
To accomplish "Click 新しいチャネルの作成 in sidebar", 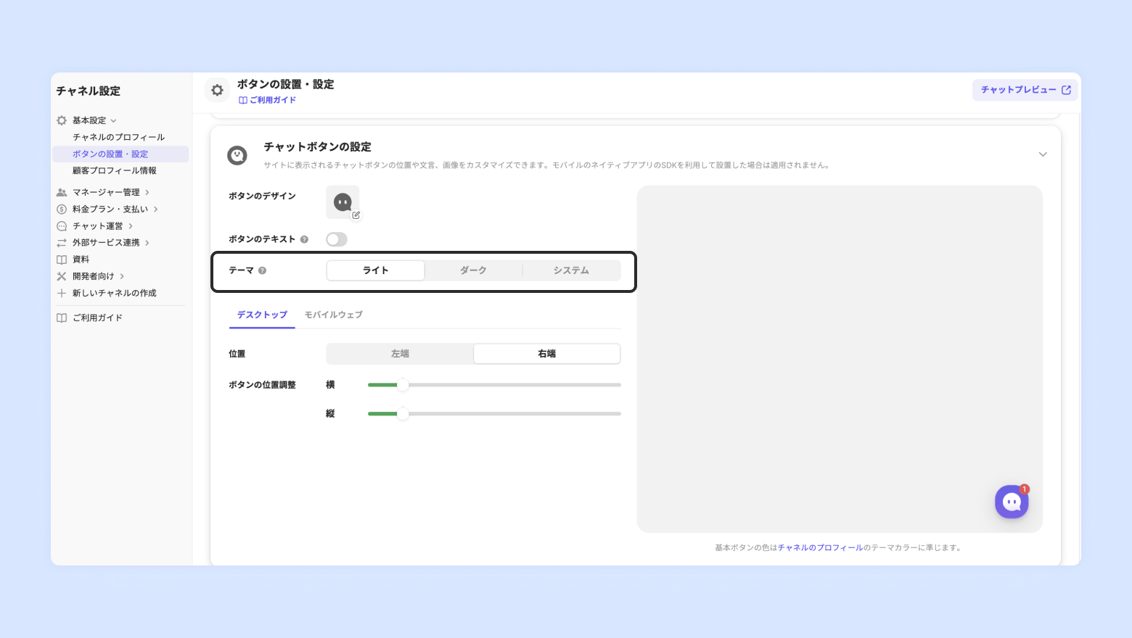I will [x=115, y=293].
